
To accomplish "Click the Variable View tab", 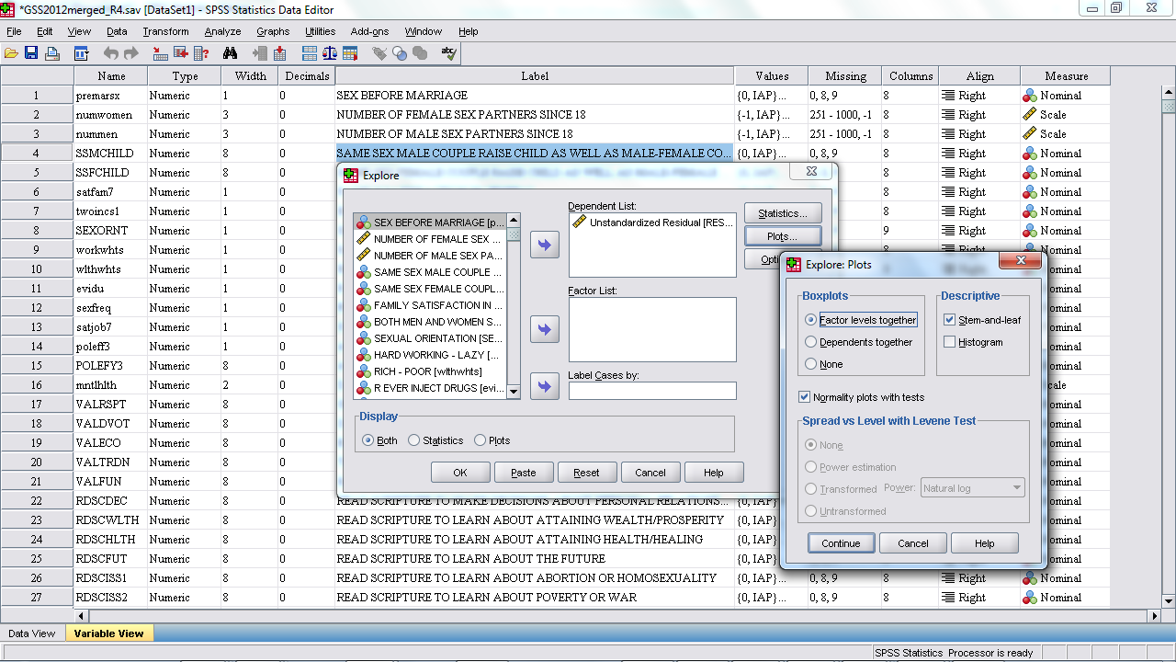I will point(108,633).
